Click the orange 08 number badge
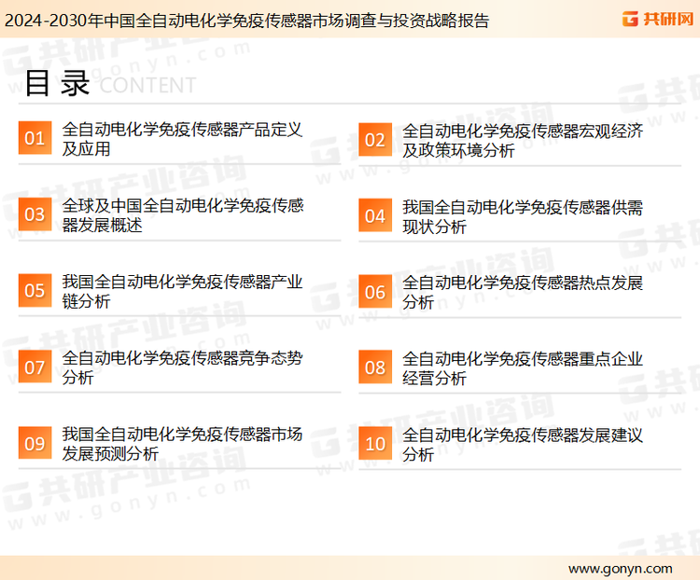The height and width of the screenshot is (580, 700). coord(375,367)
